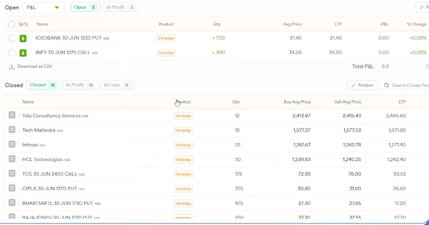Viewport: 429px width, 225px height.
Task: Click the Qty column header in closed positions
Action: pos(236,102)
